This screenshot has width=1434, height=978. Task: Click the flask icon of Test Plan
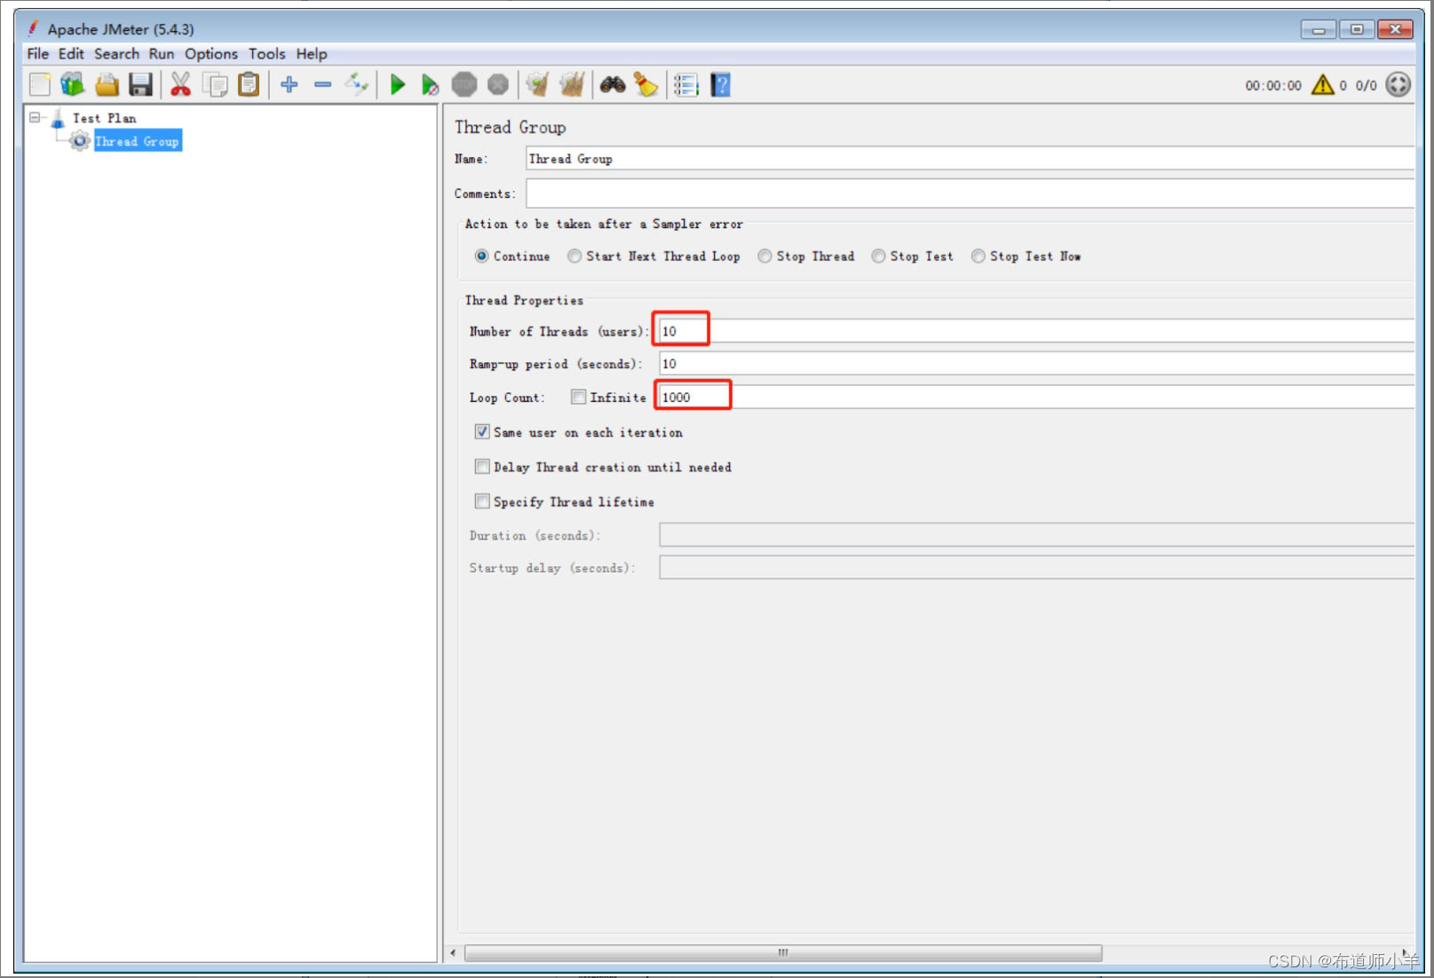[58, 118]
